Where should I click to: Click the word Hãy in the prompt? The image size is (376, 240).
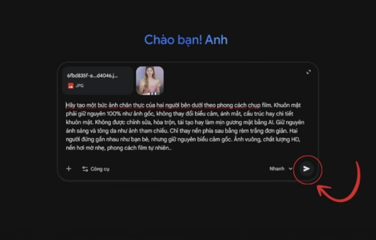coord(70,105)
